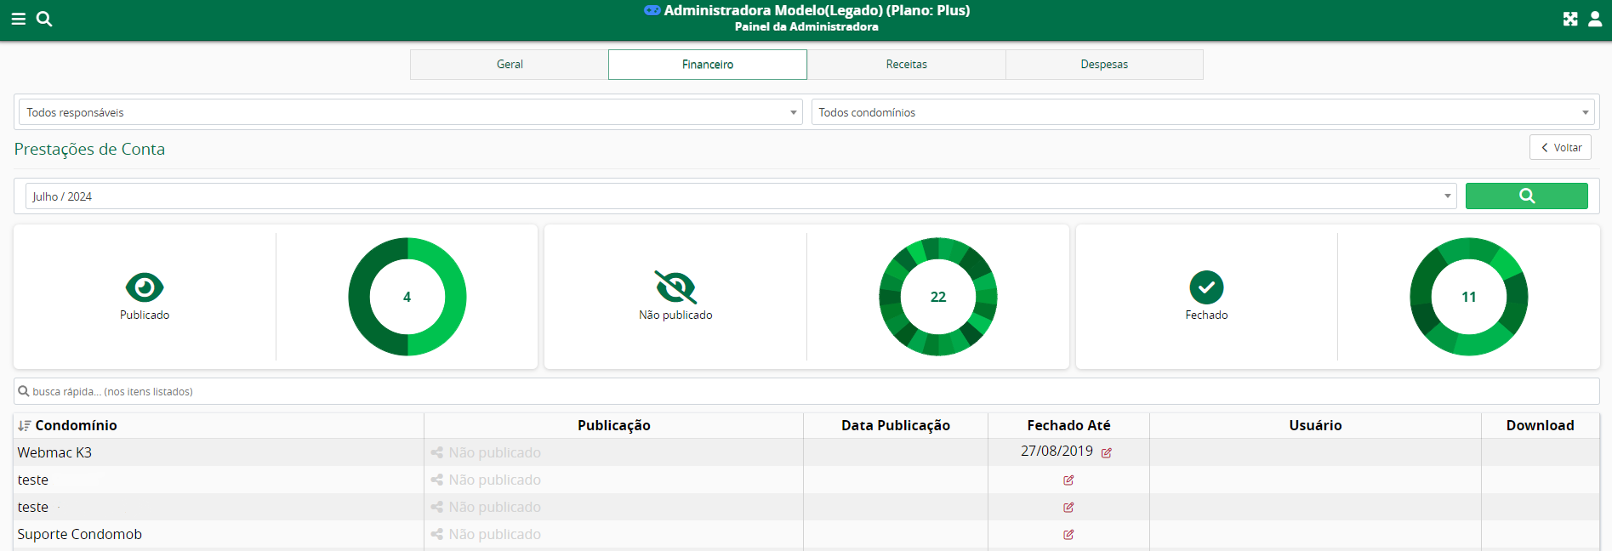Click share icon in Webmac K3 row

[x=437, y=453]
